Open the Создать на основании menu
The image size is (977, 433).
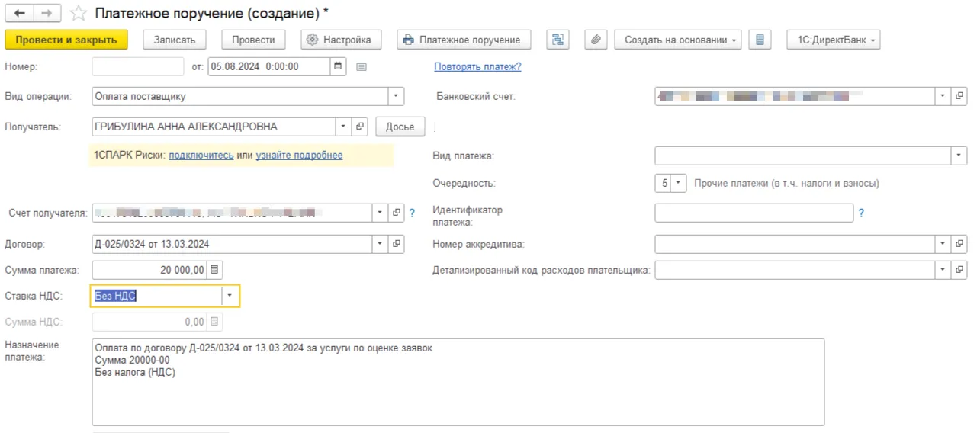coord(677,40)
